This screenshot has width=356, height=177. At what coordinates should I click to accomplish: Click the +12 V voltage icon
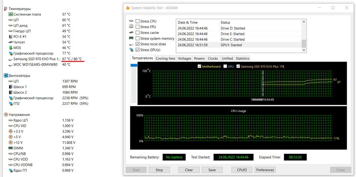[10, 142]
